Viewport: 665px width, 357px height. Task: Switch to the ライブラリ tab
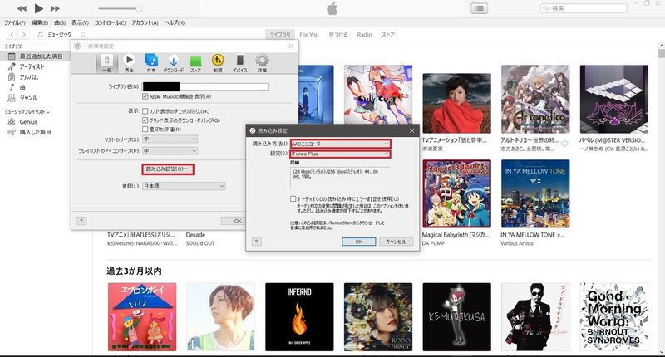280,34
